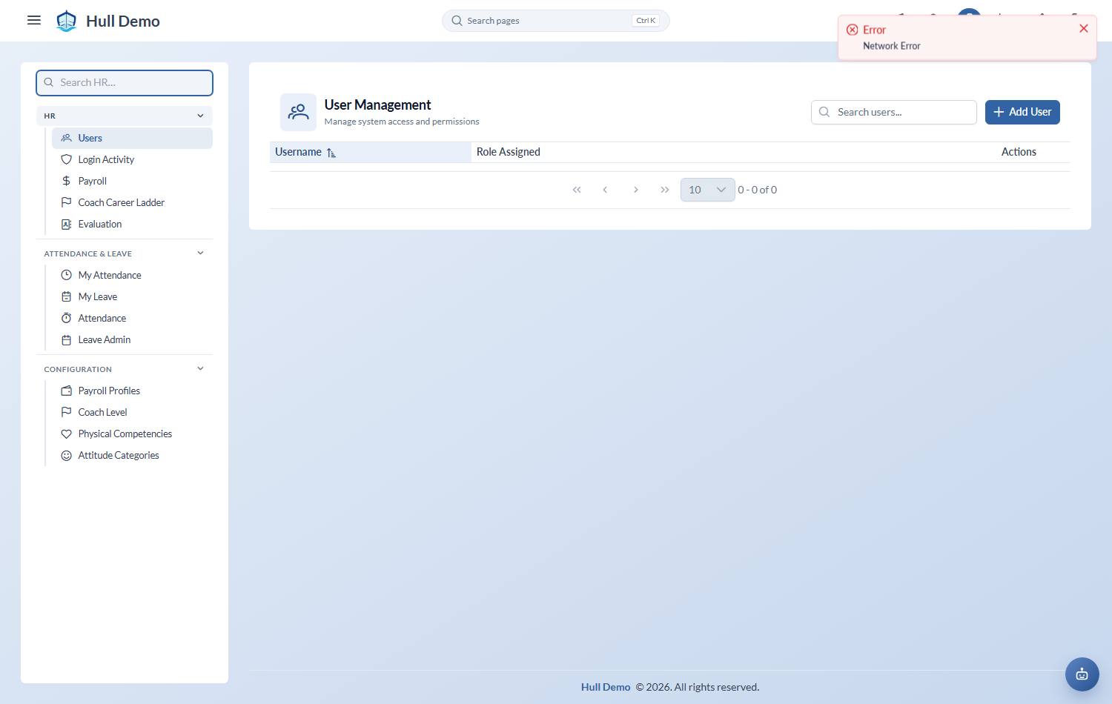Open the hamburger navigation menu
1112x704 pixels.
(34, 20)
